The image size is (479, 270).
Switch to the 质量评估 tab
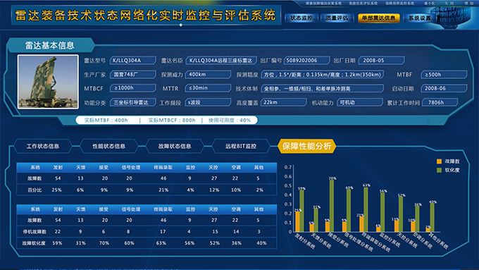[337, 18]
